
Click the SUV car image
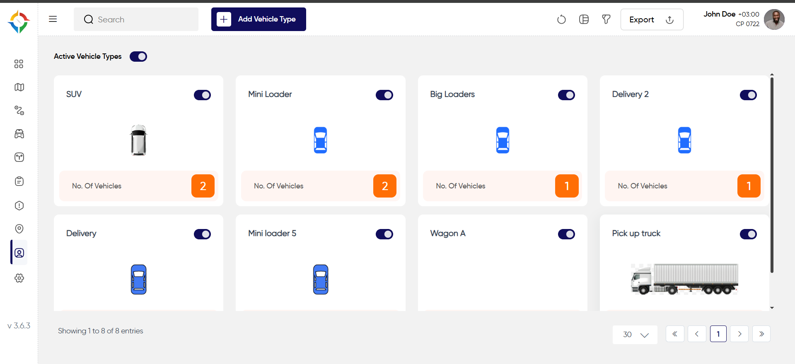pyautogui.click(x=138, y=140)
